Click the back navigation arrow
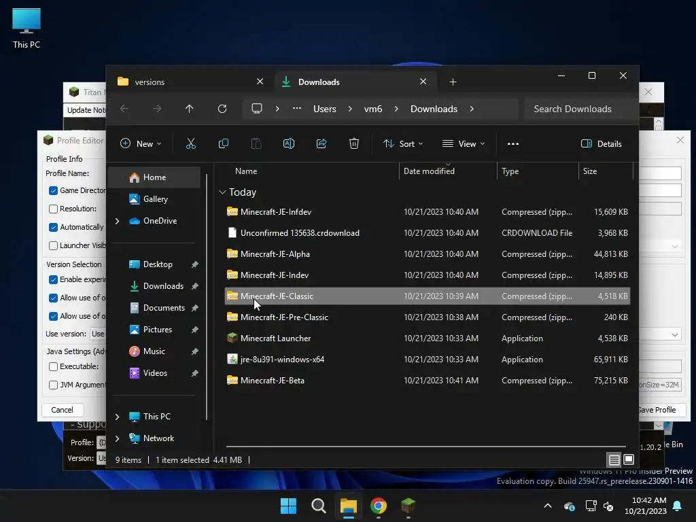Viewport: 696px width, 522px height. click(124, 109)
